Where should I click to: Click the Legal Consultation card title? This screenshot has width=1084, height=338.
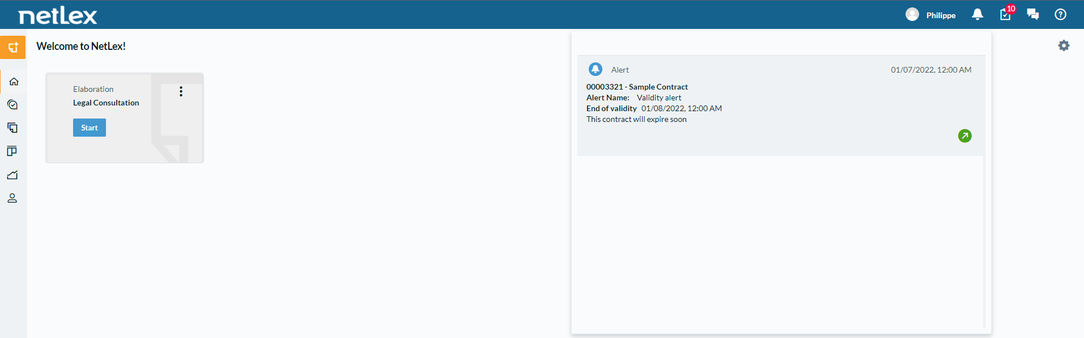pos(106,103)
